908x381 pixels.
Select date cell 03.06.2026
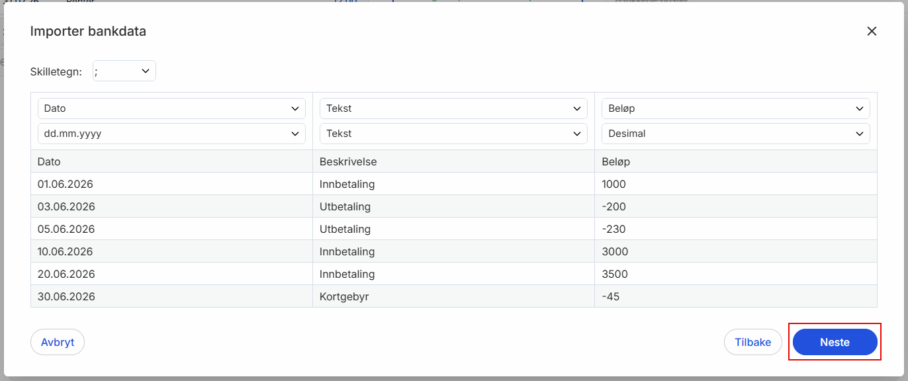(171, 206)
